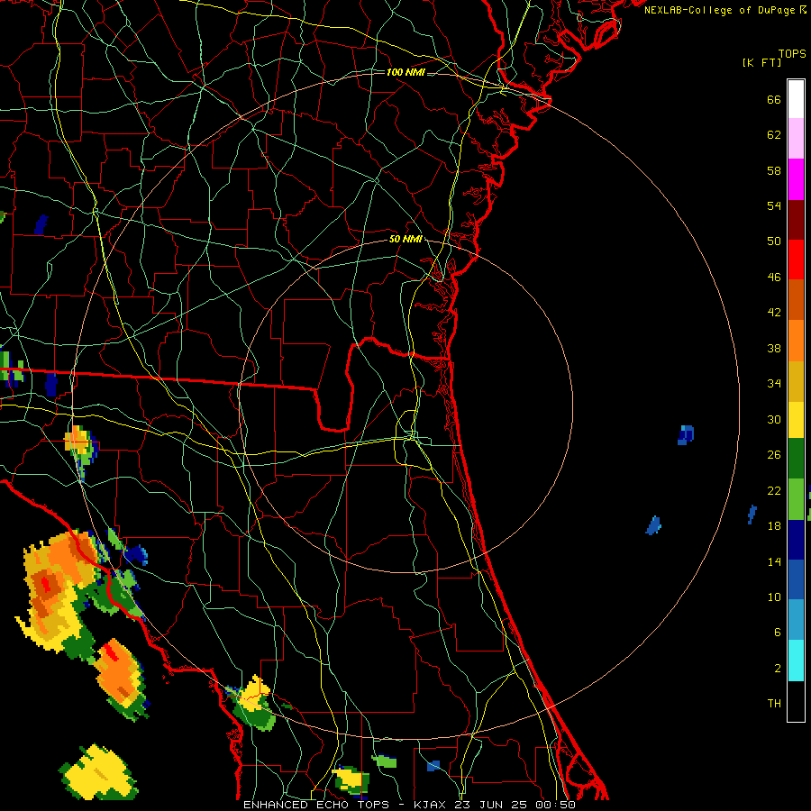Click the legend value 6
The image size is (811, 811).
tap(777, 632)
